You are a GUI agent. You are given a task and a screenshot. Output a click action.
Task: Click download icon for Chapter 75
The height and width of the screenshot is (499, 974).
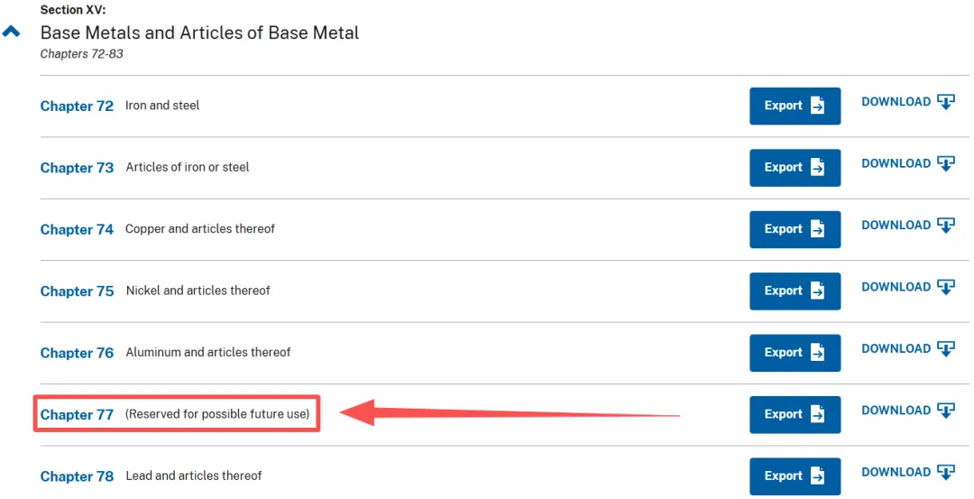click(x=945, y=287)
